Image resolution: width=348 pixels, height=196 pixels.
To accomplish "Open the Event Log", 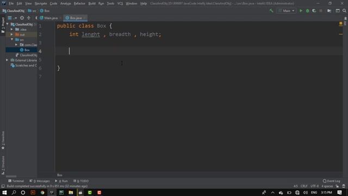I will pyautogui.click(x=331, y=181).
